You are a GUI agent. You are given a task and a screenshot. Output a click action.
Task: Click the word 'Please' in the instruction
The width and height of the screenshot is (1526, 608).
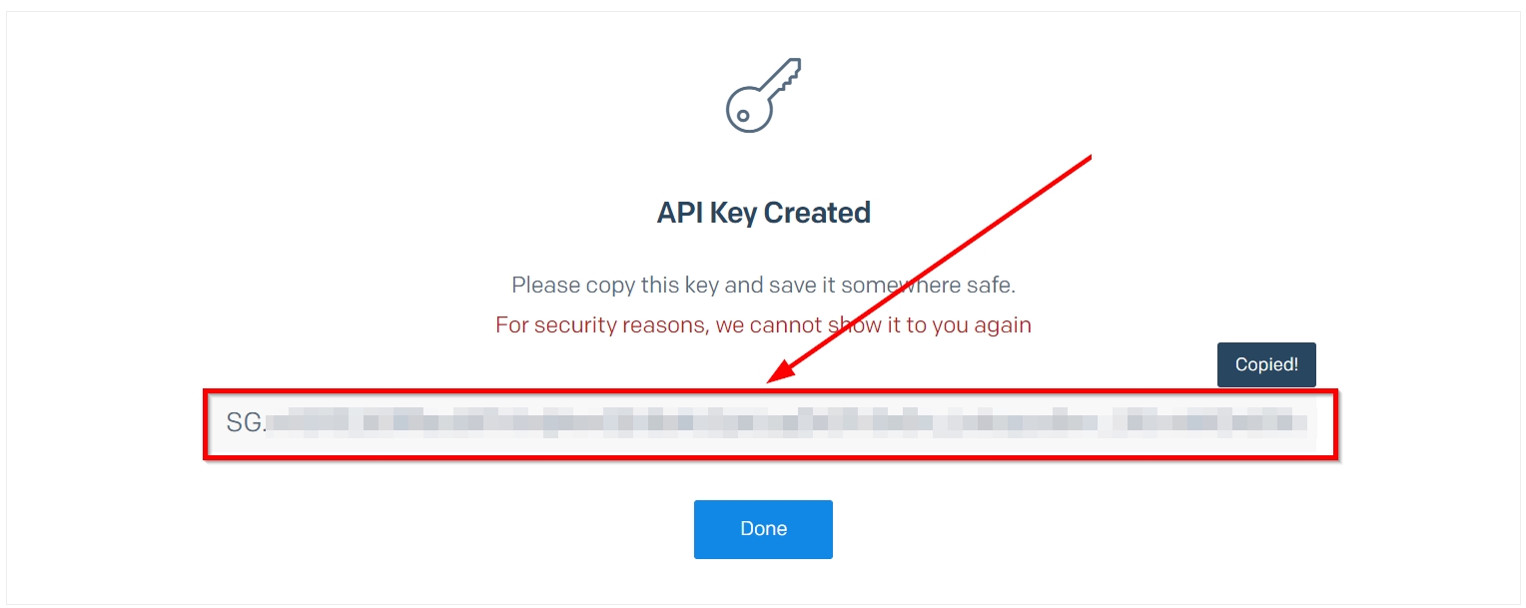click(x=544, y=286)
